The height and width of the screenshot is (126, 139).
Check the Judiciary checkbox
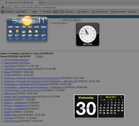2,118
